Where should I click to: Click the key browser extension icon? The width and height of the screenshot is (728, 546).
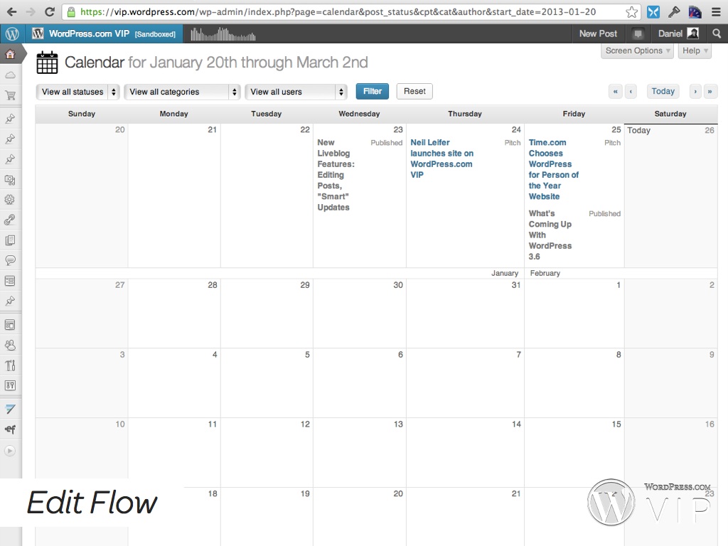pos(674,12)
